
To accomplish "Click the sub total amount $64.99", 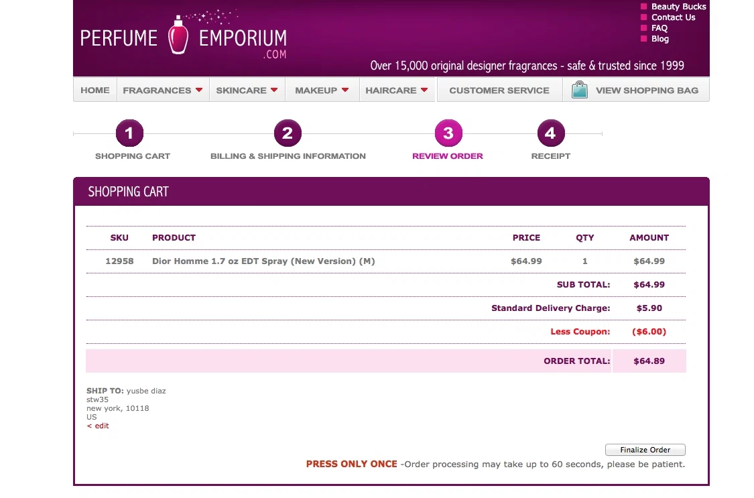I will pos(649,285).
